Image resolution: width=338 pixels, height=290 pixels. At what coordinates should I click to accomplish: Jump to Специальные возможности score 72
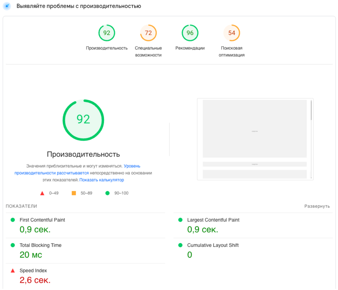point(148,33)
